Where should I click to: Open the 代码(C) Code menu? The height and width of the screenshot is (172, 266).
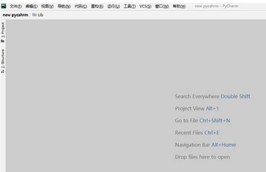point(81,6)
